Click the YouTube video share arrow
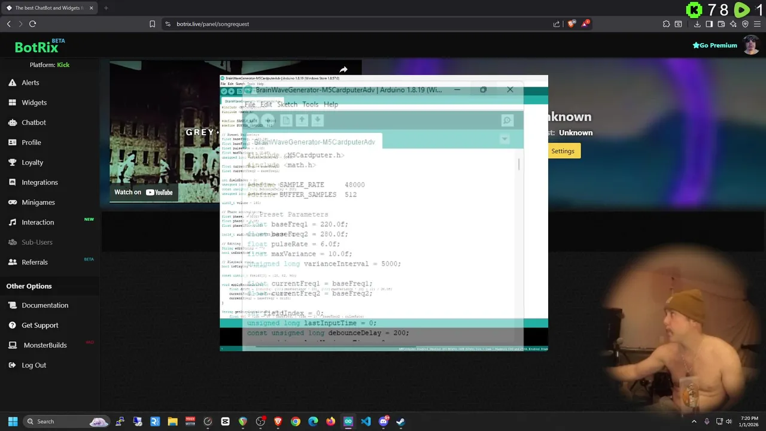Image resolution: width=766 pixels, height=431 pixels. [344, 70]
